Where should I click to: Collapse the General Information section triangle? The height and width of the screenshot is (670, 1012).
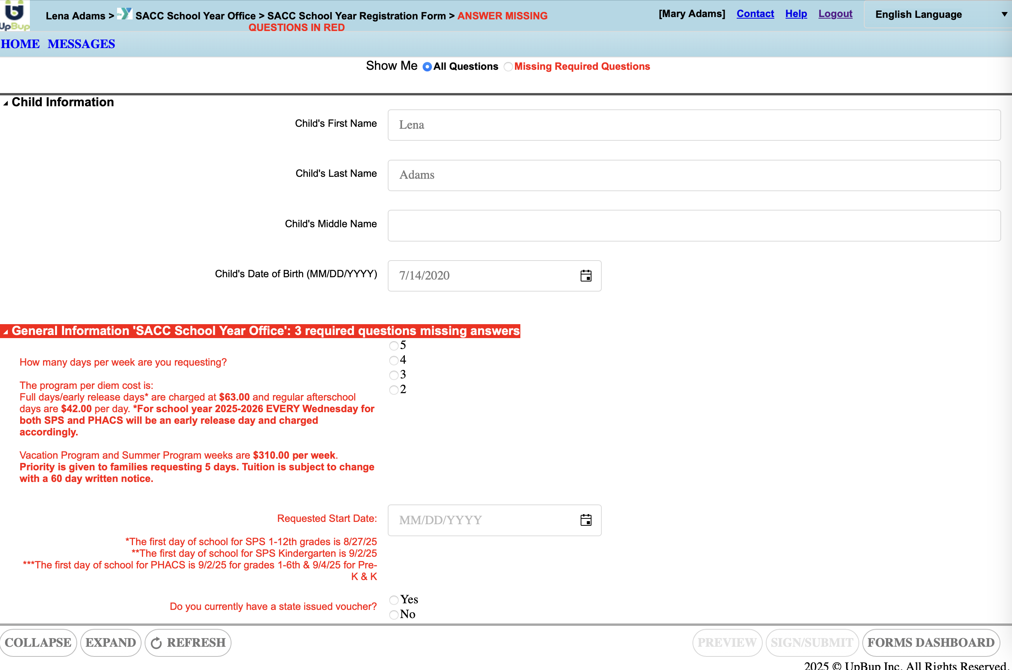point(5,332)
